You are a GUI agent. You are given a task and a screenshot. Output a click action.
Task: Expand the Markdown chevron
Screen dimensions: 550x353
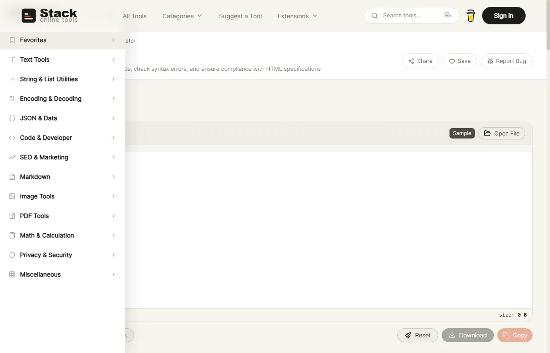click(114, 177)
